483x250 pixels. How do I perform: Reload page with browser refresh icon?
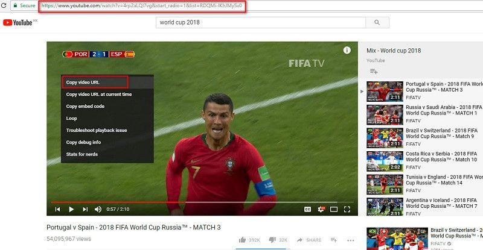(x=4, y=5)
